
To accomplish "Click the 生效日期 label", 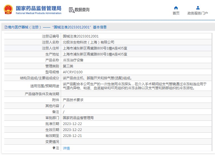I will click(x=52, y=130).
